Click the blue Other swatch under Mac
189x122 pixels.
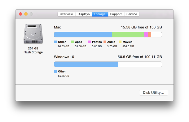(x=55, y=42)
